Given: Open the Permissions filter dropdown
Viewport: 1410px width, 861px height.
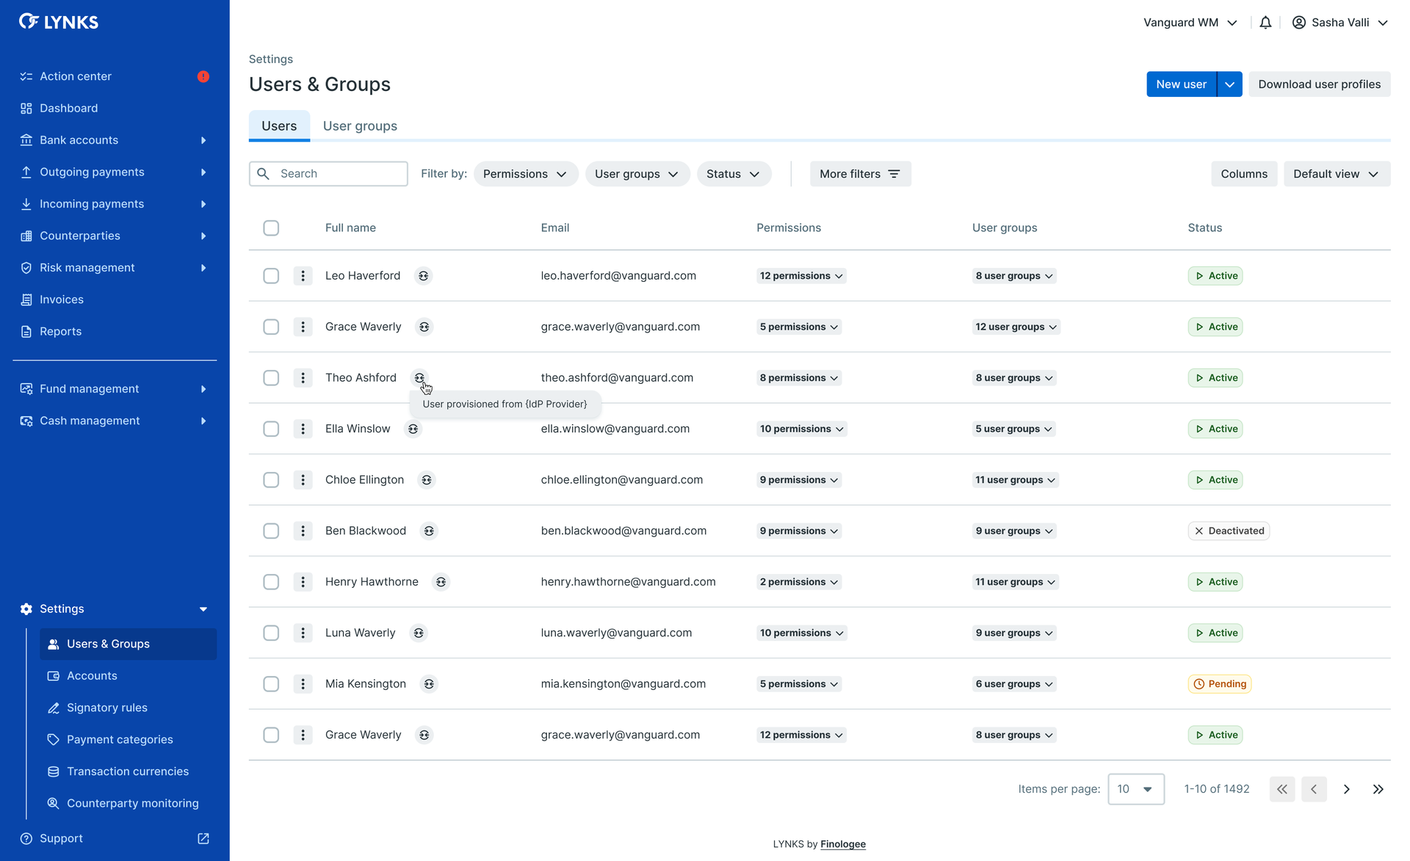Looking at the screenshot, I should tap(525, 174).
